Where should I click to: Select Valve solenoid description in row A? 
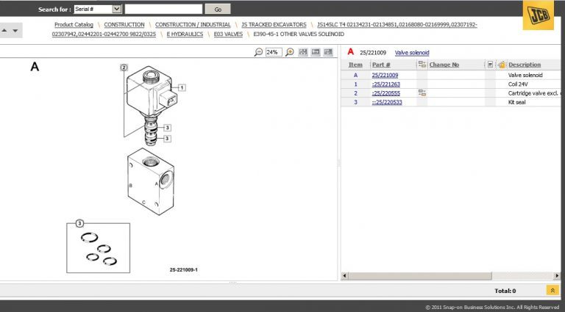click(525, 75)
